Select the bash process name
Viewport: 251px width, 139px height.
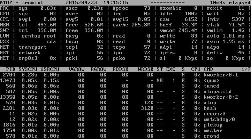(210, 108)
